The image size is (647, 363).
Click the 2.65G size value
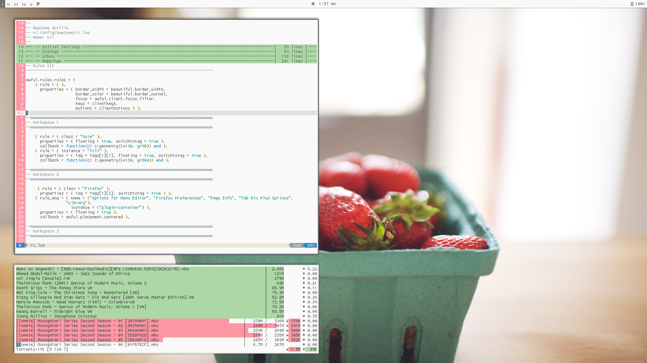coord(278,269)
